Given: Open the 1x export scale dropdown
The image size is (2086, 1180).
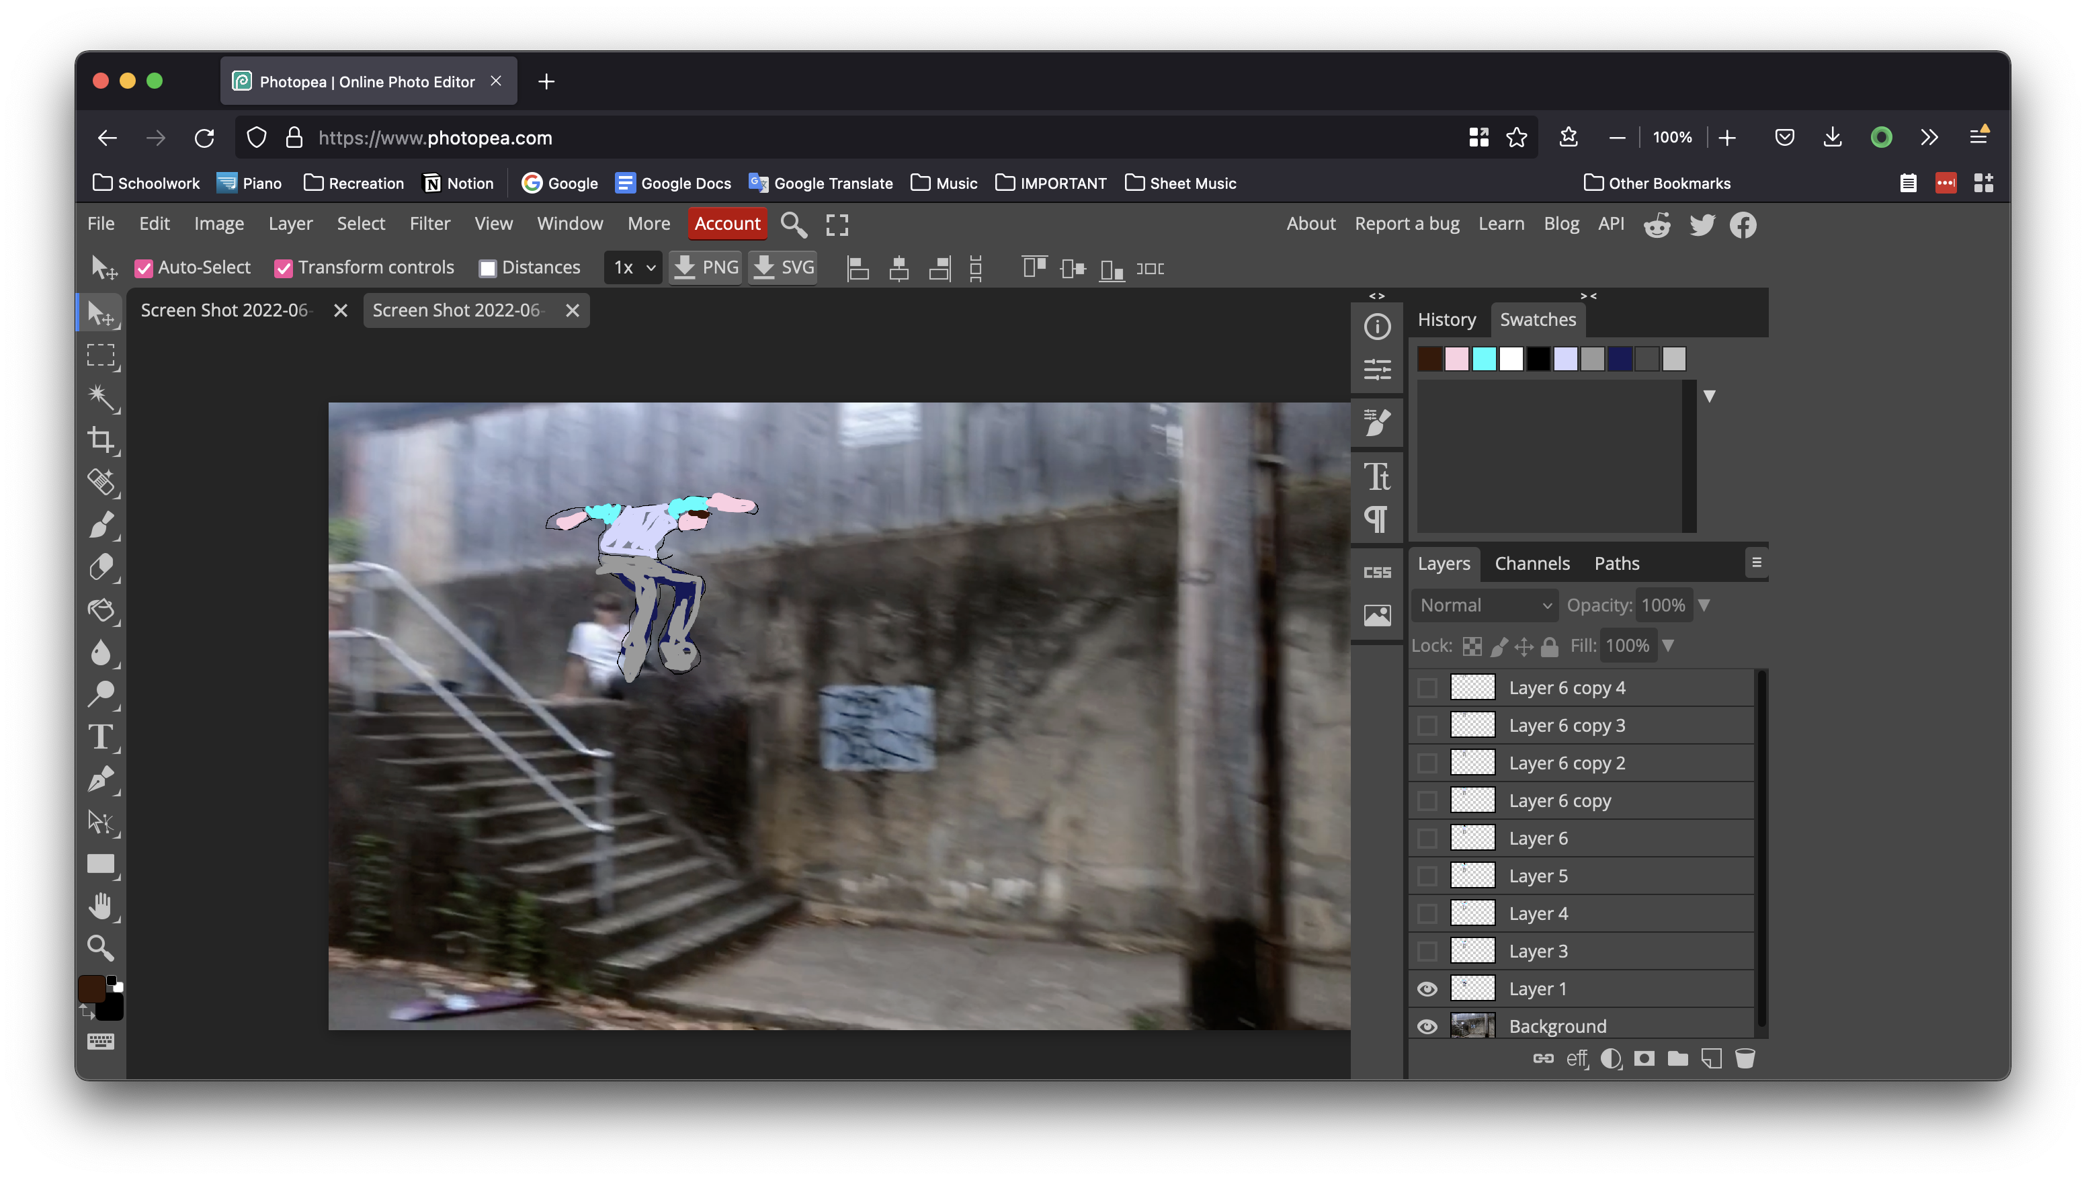Looking at the screenshot, I should [633, 267].
